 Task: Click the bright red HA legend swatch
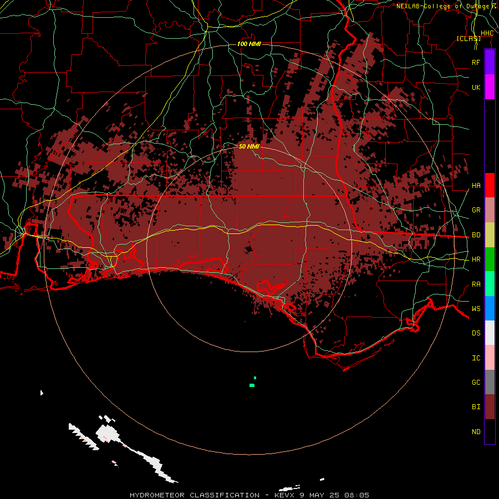(490, 185)
